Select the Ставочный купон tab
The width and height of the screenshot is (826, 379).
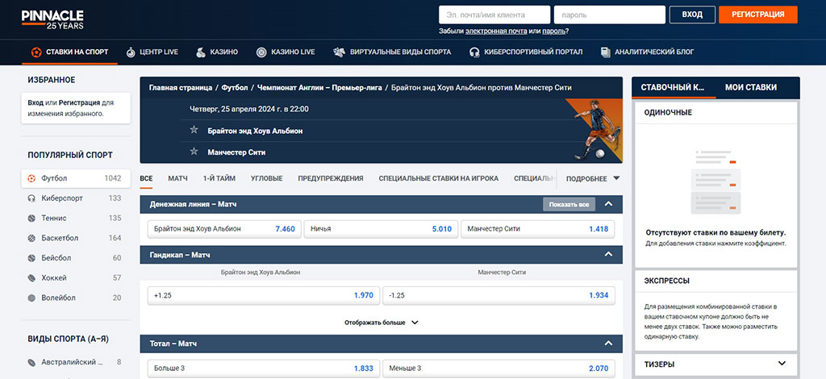pos(673,87)
